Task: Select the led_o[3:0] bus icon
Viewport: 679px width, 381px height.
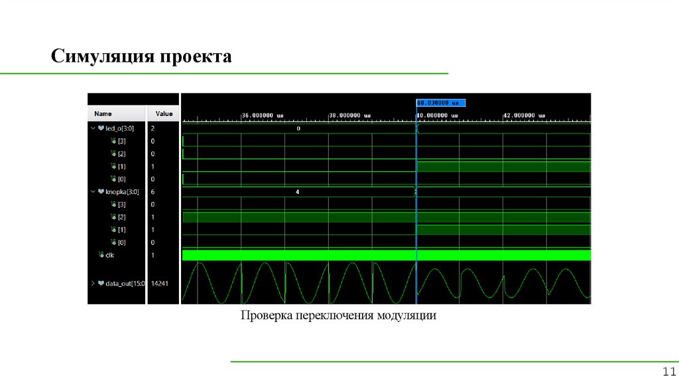Action: click(x=101, y=128)
